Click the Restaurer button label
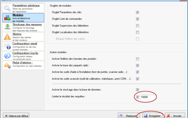188x118 pixels. click(131, 116)
